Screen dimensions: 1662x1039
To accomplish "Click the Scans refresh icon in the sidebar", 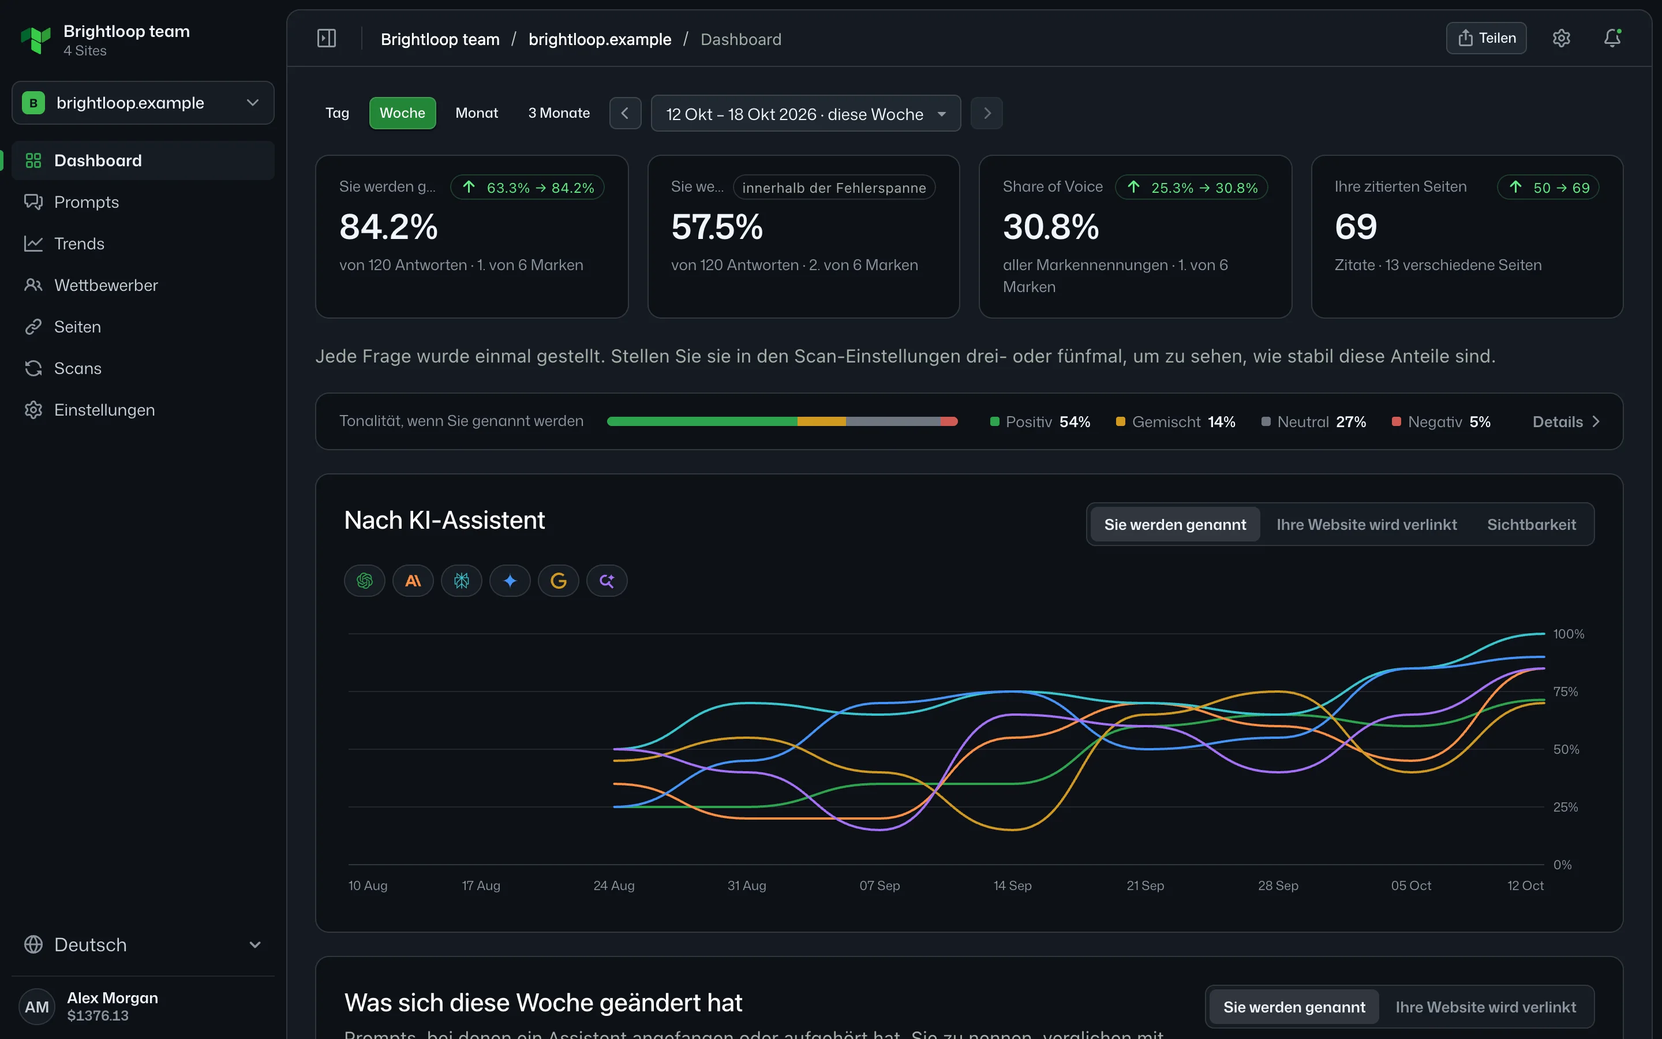I will pyautogui.click(x=33, y=368).
